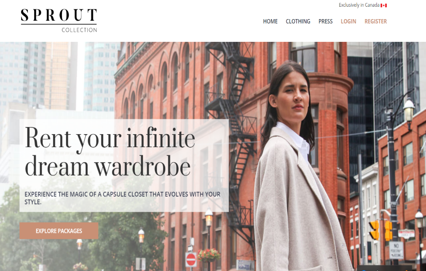Click the word COLLECTION beneath the logo

[79, 30]
